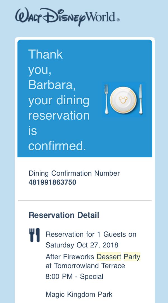Click the Thank you text in banner

coord(45,54)
